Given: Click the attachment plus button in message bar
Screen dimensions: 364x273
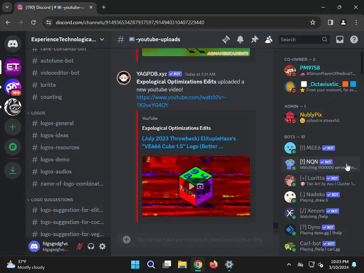Looking at the screenshot, I should [127, 240].
